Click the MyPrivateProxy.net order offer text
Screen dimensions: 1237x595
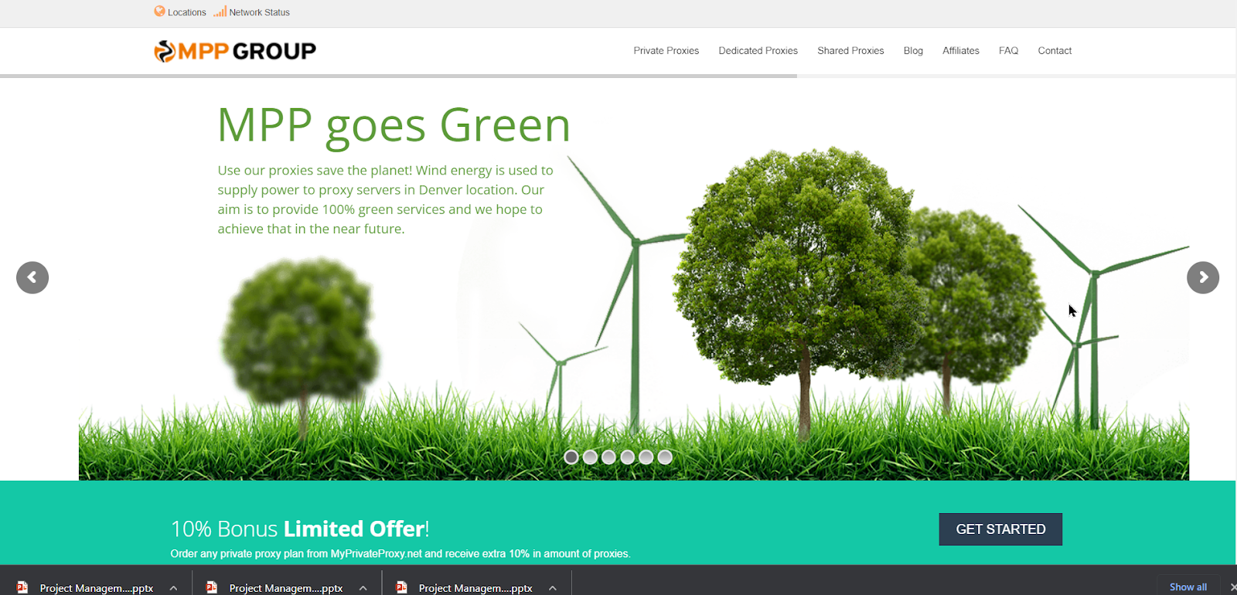(400, 554)
